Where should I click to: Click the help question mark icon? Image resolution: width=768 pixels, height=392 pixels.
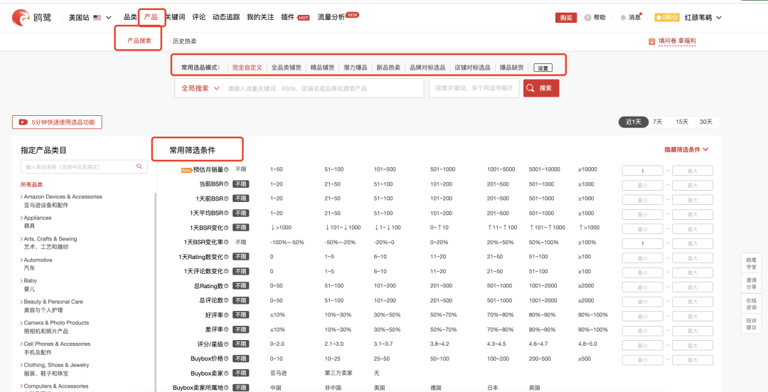click(x=587, y=18)
